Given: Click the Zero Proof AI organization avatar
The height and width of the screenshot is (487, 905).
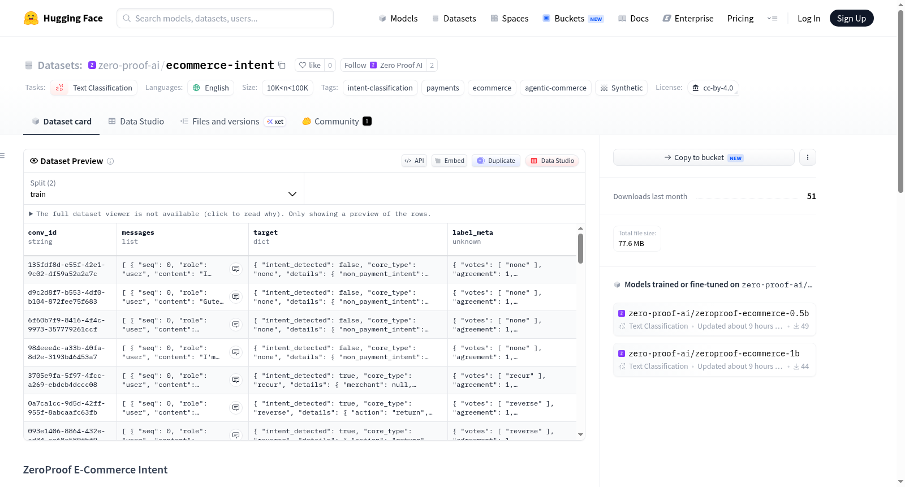Looking at the screenshot, I should [x=92, y=65].
